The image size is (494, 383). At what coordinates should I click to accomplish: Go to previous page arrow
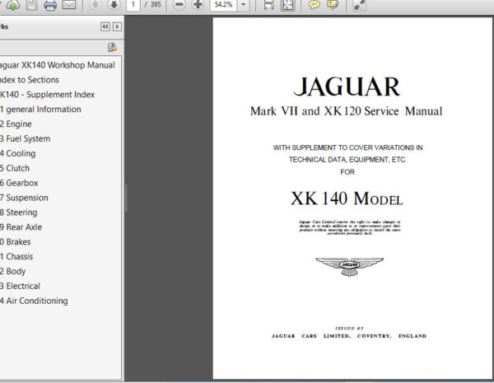[x=96, y=4]
